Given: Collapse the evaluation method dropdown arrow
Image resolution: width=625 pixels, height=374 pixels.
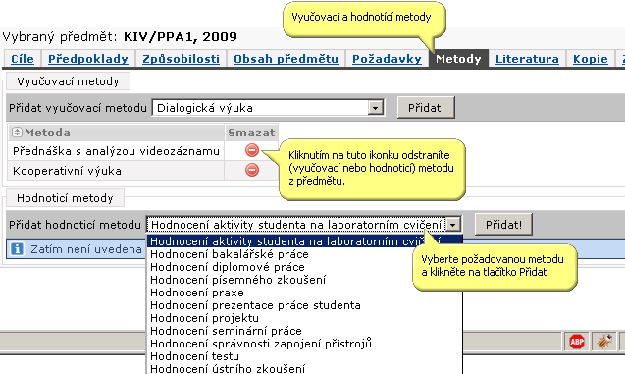Looking at the screenshot, I should point(453,225).
